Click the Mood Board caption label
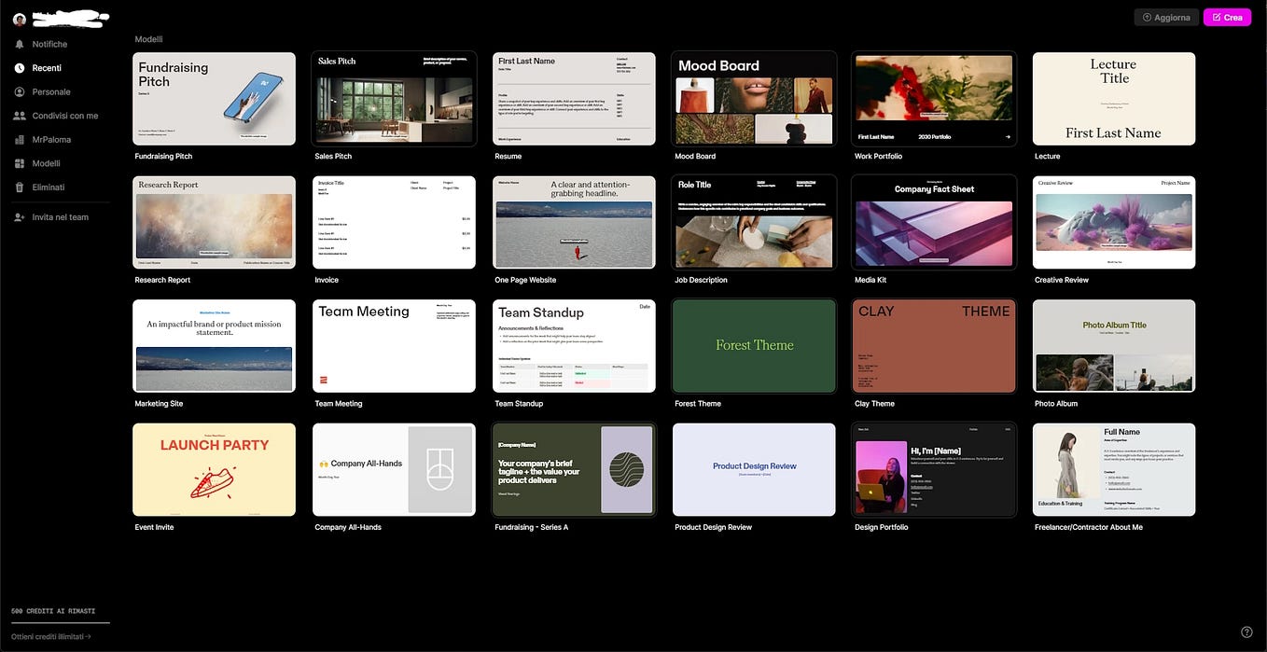Screen dimensions: 1267x652 point(695,156)
